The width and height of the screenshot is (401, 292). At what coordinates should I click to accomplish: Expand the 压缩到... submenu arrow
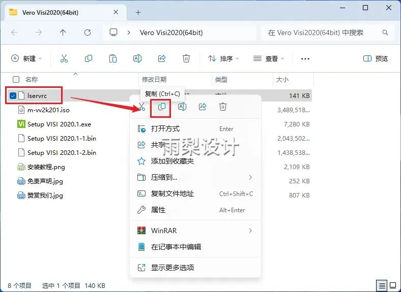click(x=250, y=177)
